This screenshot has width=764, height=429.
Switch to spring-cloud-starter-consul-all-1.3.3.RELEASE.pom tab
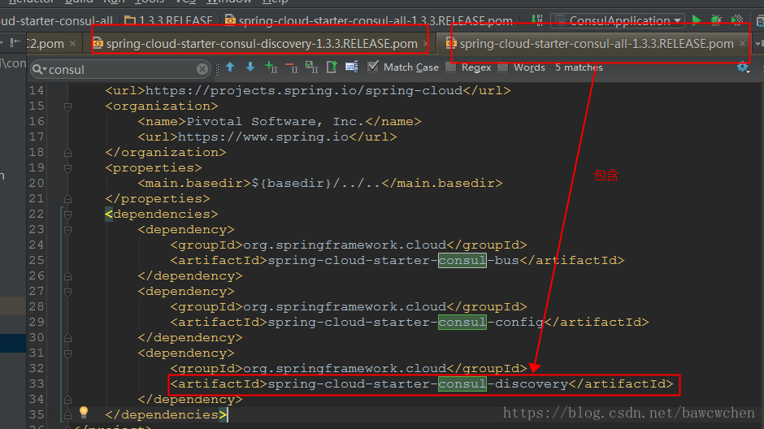tap(597, 44)
